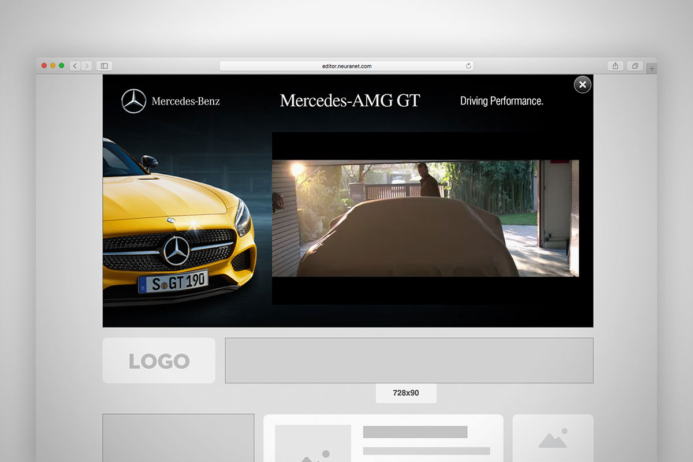Show all tabs overview button
This screenshot has height=462, width=693.
click(635, 66)
